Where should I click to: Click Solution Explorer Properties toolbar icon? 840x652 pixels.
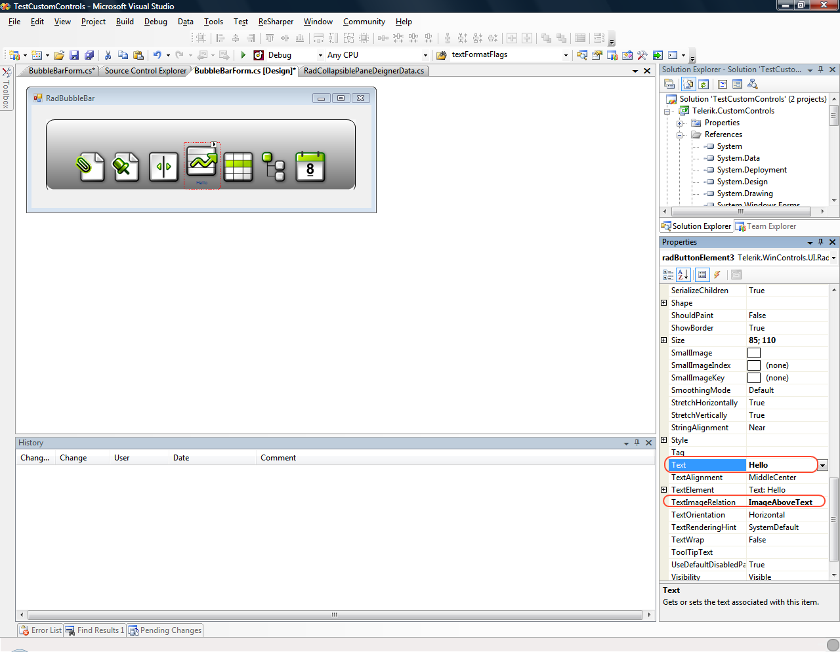(x=669, y=84)
